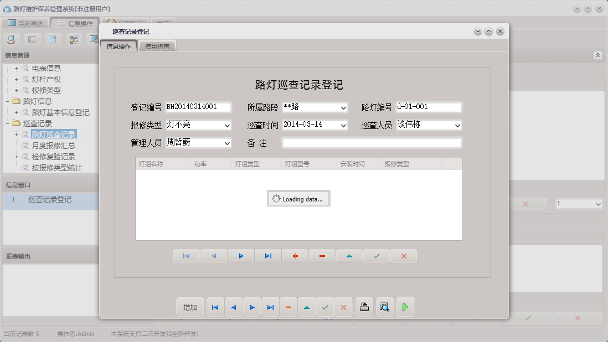
Task: Click inside the 备注 remarks input field
Action: (x=372, y=143)
